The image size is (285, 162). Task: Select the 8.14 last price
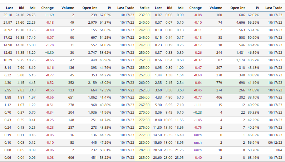8,68
